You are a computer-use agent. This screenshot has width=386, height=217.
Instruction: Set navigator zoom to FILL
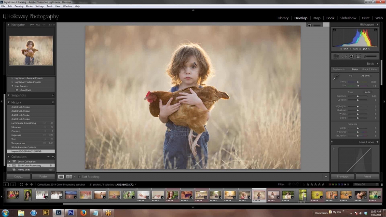38,25
